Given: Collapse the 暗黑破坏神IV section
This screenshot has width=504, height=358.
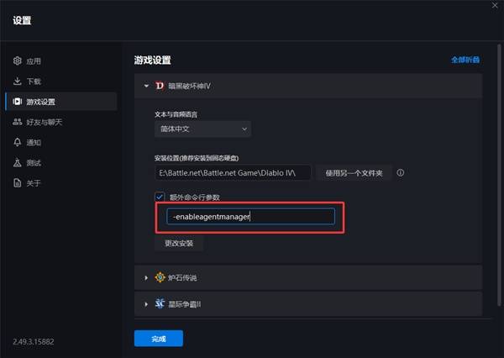Looking at the screenshot, I should coord(146,85).
